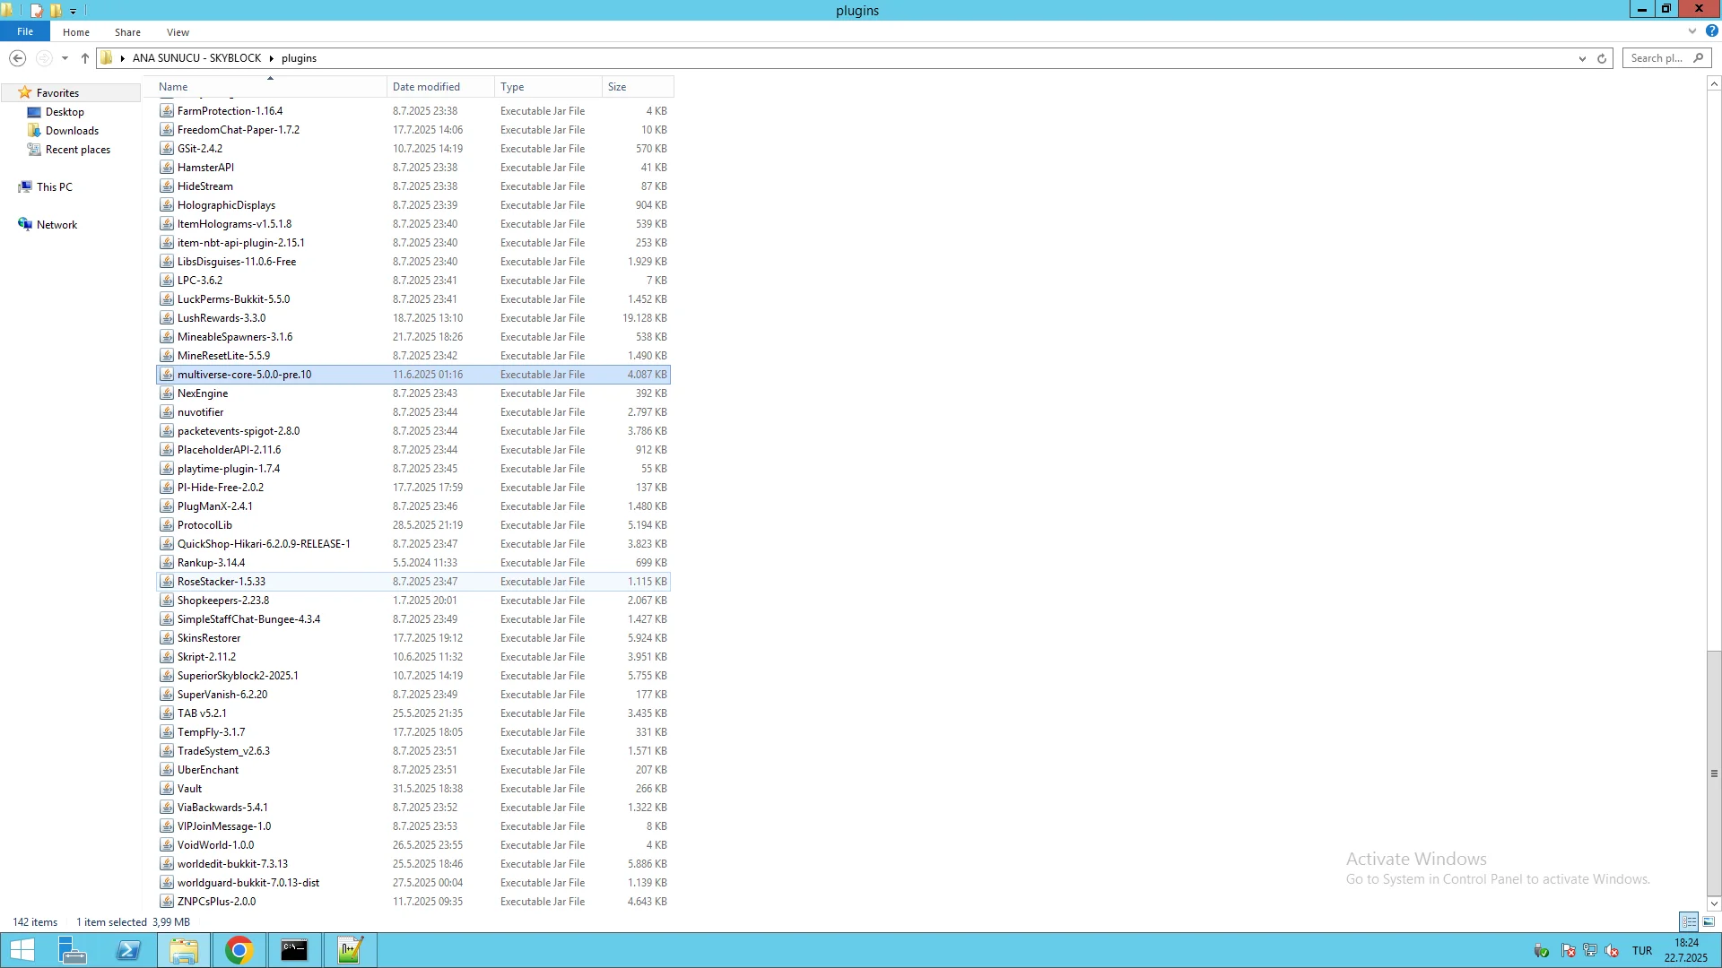Click the jar icon beside ZNPCsPlus-2.0.0
This screenshot has width=1722, height=968.
(x=167, y=902)
